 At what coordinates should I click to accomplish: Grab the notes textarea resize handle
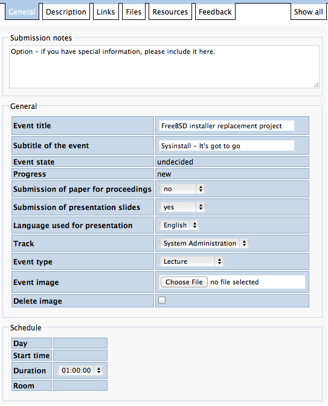point(317,85)
